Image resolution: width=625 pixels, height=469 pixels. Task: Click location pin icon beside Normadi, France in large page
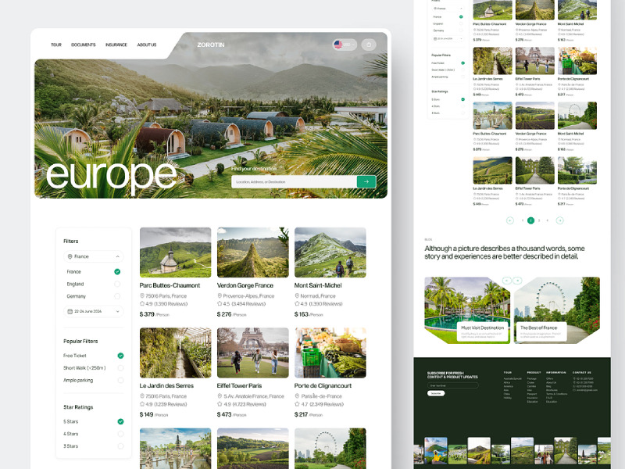click(x=297, y=296)
